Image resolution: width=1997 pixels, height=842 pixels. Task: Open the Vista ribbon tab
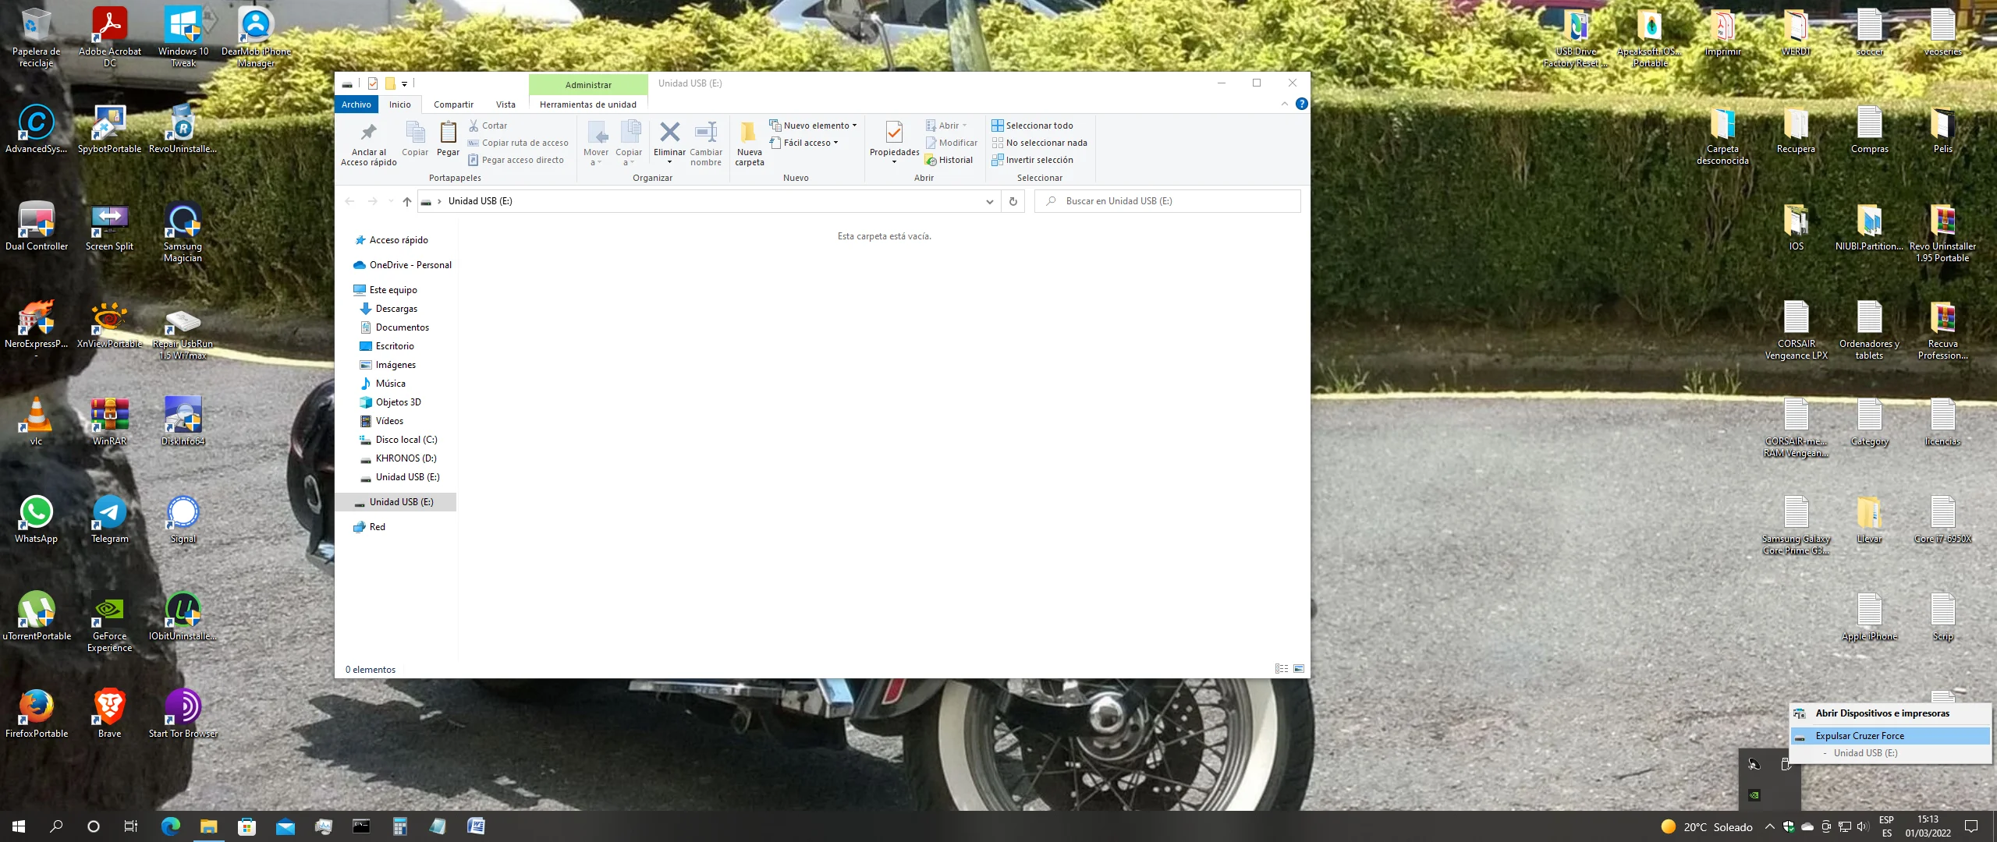coord(505,104)
